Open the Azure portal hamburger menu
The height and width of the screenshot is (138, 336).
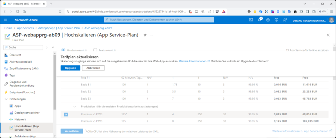point(5,20)
